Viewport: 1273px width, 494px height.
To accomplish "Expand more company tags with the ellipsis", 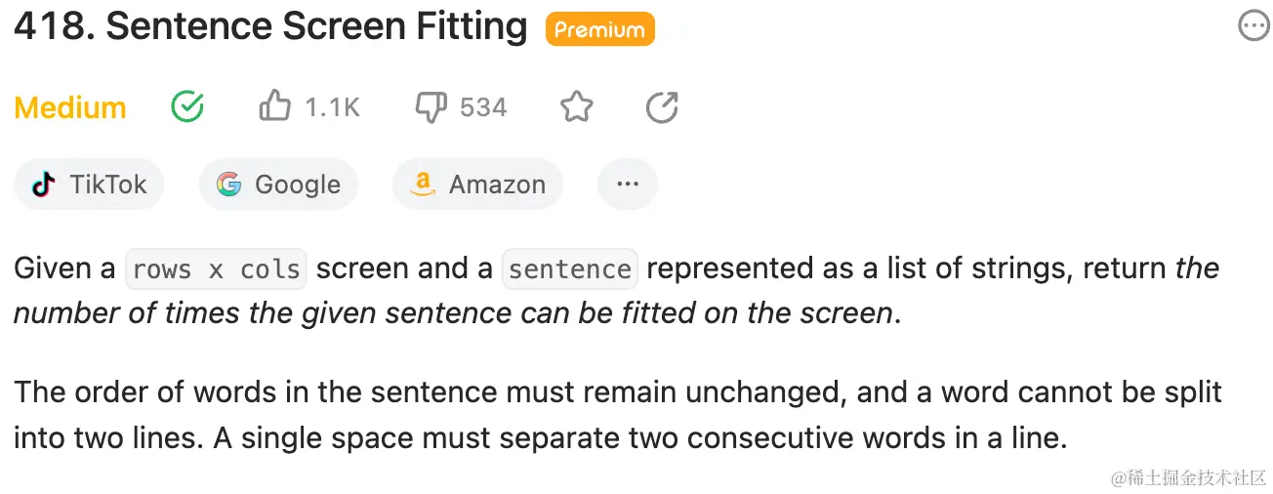I will click(628, 185).
